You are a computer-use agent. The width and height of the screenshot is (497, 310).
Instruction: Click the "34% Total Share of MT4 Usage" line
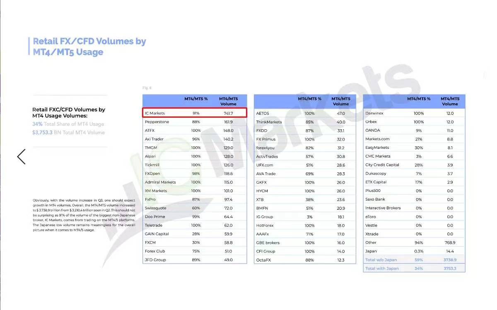pyautogui.click(x=68, y=124)
